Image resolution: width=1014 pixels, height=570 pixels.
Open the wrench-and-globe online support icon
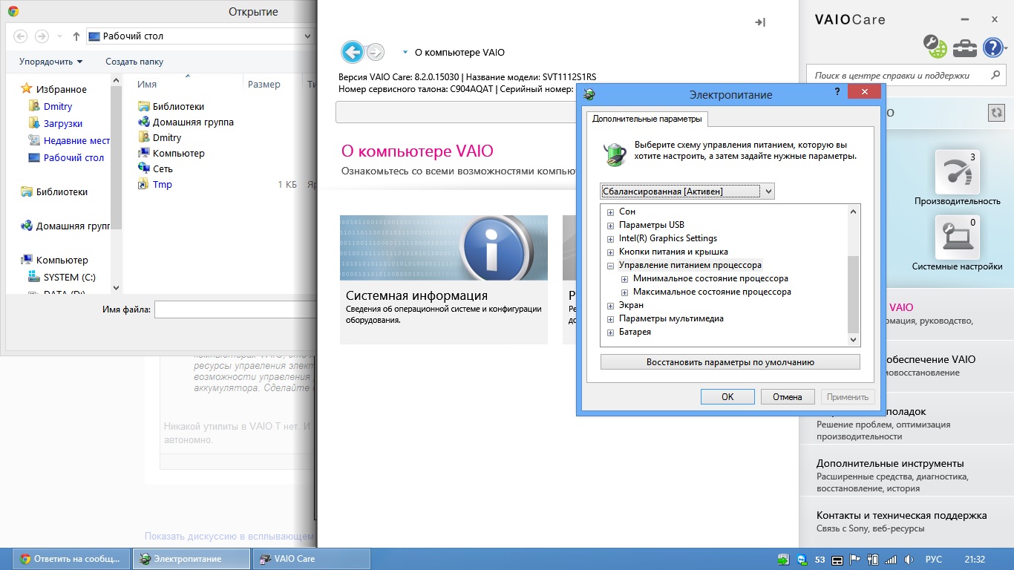(935, 47)
